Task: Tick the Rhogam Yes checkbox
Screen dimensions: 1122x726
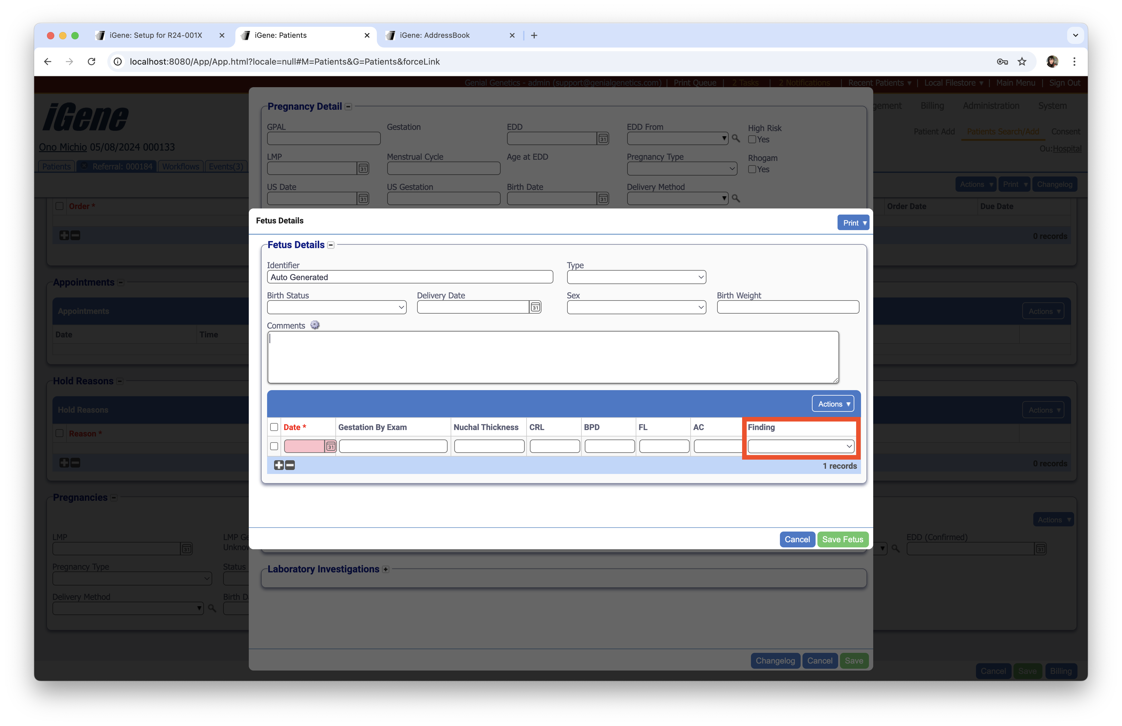Action: click(x=752, y=169)
